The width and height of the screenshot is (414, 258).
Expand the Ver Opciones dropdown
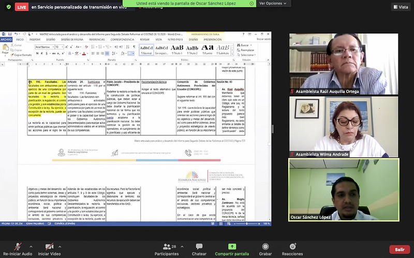coord(273,4)
